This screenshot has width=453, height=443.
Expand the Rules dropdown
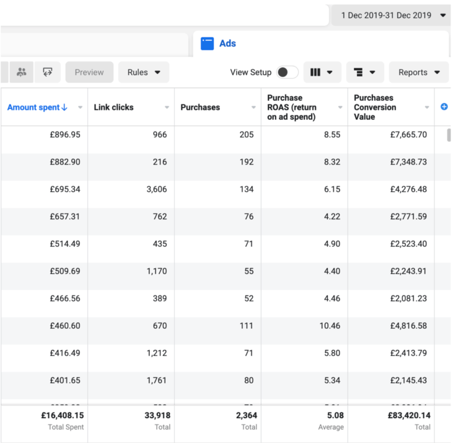(x=144, y=73)
